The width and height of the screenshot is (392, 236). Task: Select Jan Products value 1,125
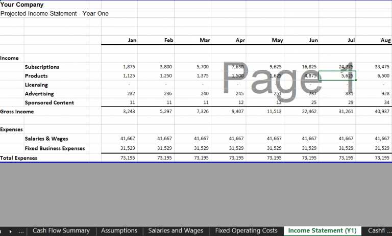pyautogui.click(x=129, y=75)
